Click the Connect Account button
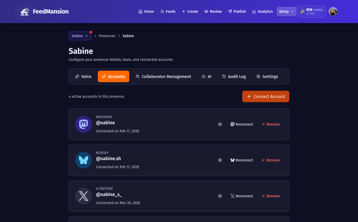The height and width of the screenshot is (222, 358). (x=266, y=96)
